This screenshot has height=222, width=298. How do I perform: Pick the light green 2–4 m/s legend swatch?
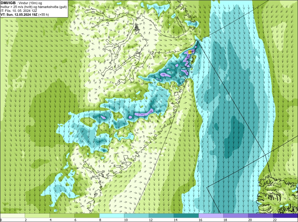pyautogui.click(x=37, y=215)
